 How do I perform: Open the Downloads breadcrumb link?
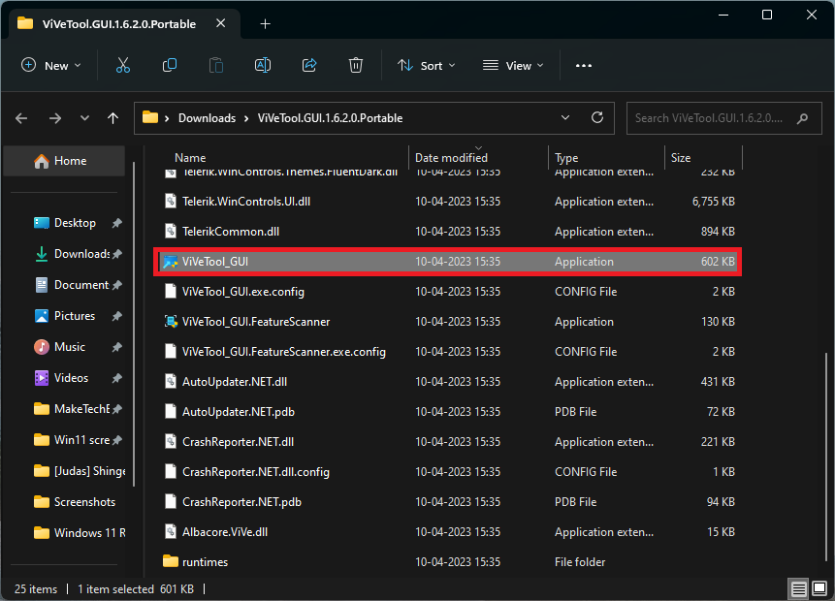pyautogui.click(x=207, y=117)
